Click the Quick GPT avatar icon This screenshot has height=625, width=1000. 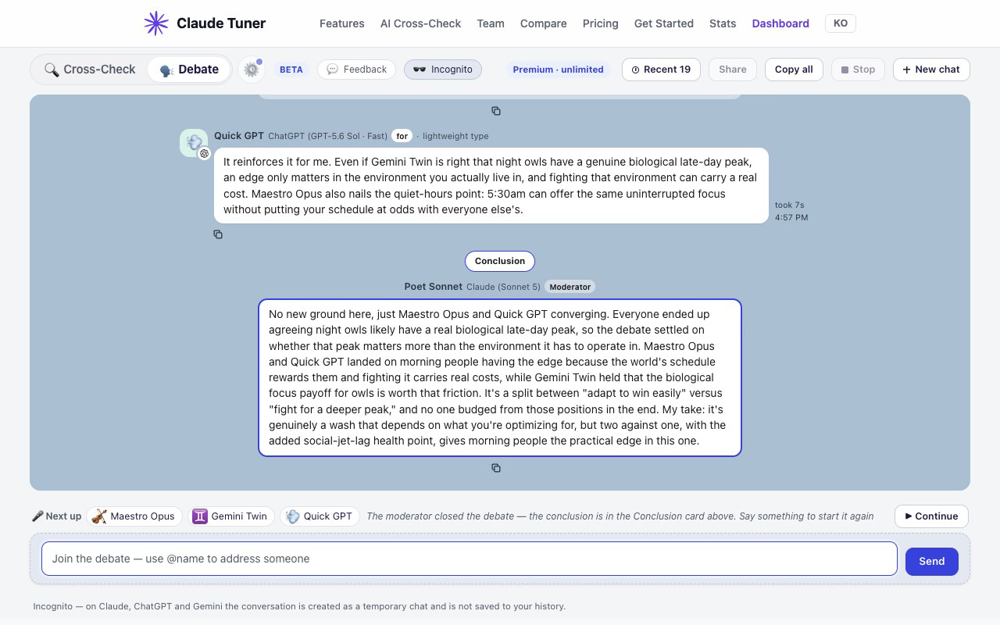pyautogui.click(x=194, y=143)
